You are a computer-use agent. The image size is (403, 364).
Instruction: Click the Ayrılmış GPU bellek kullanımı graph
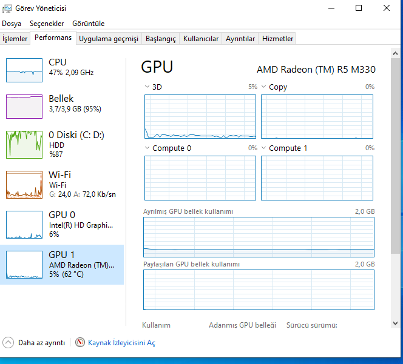[259, 237]
